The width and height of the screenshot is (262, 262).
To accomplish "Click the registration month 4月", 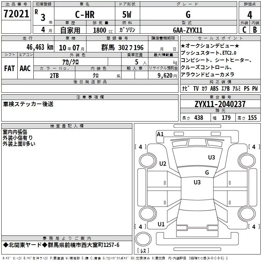I will click(47, 30).
